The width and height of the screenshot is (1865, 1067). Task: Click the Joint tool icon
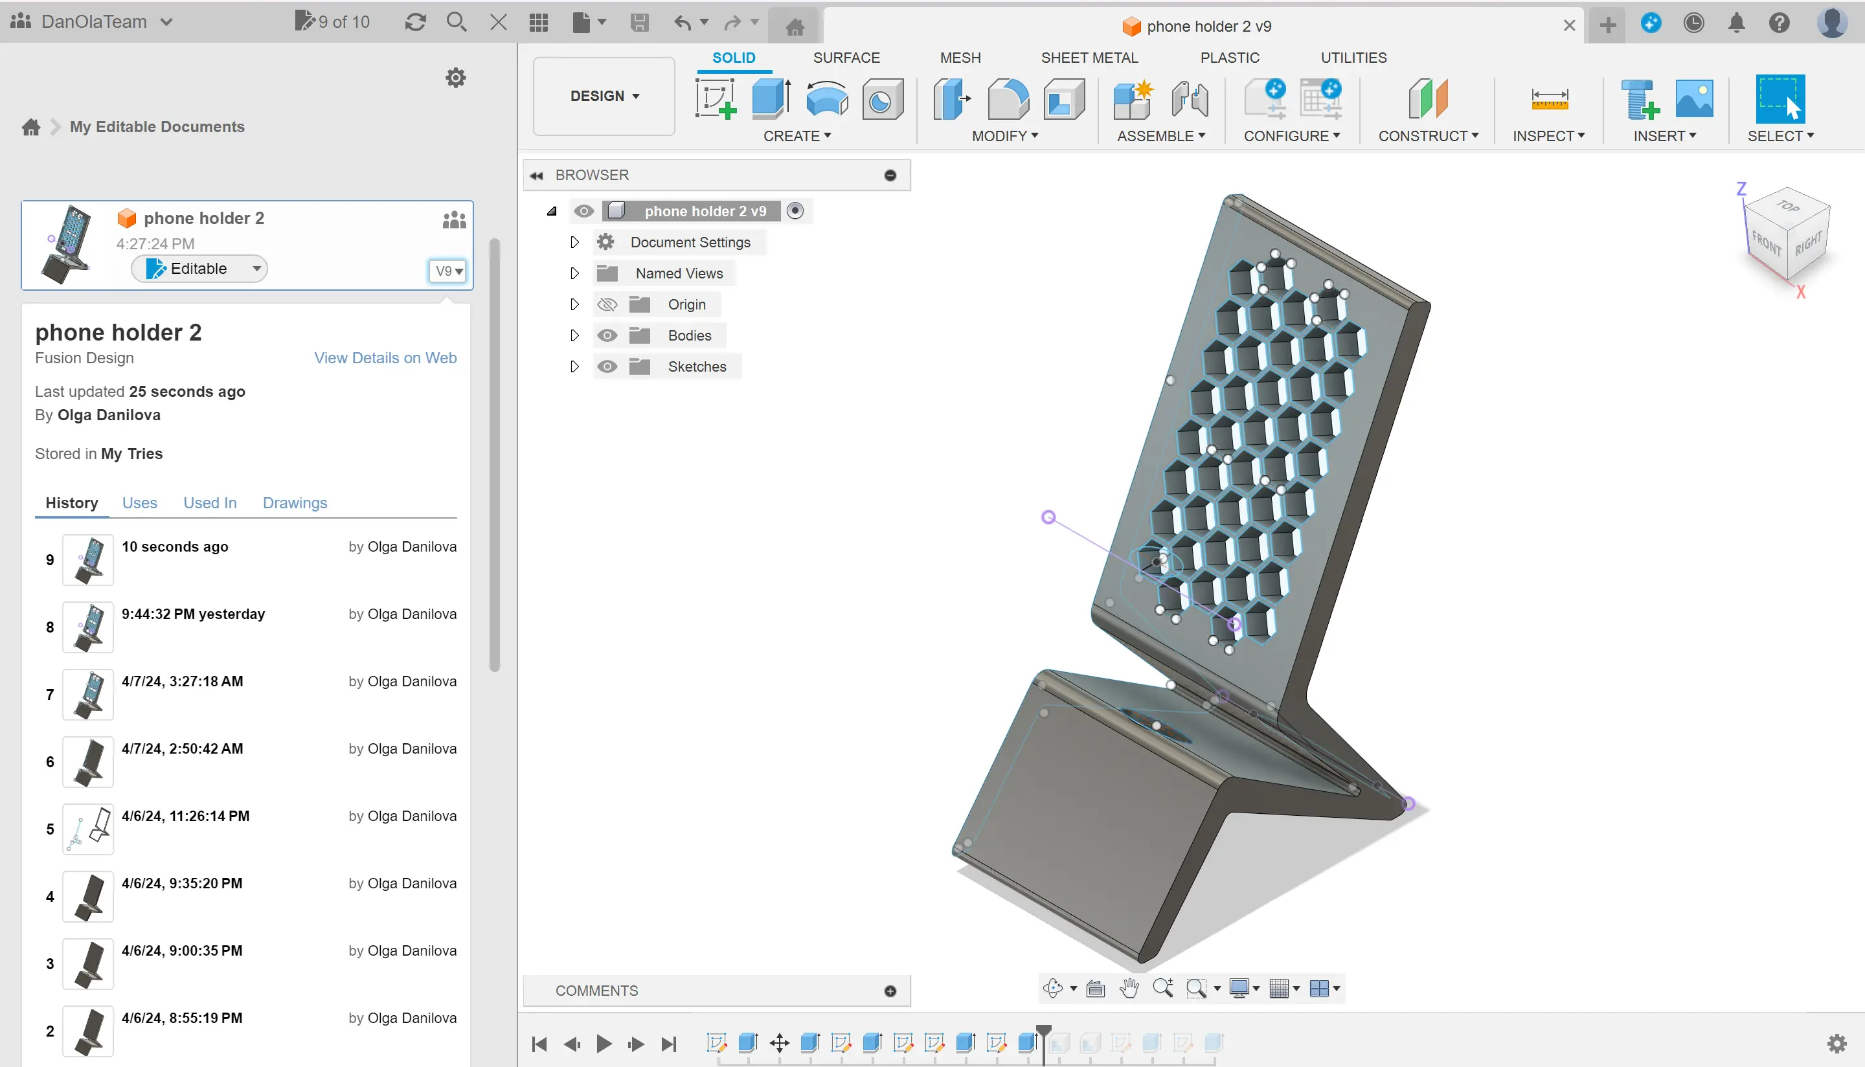click(1190, 99)
